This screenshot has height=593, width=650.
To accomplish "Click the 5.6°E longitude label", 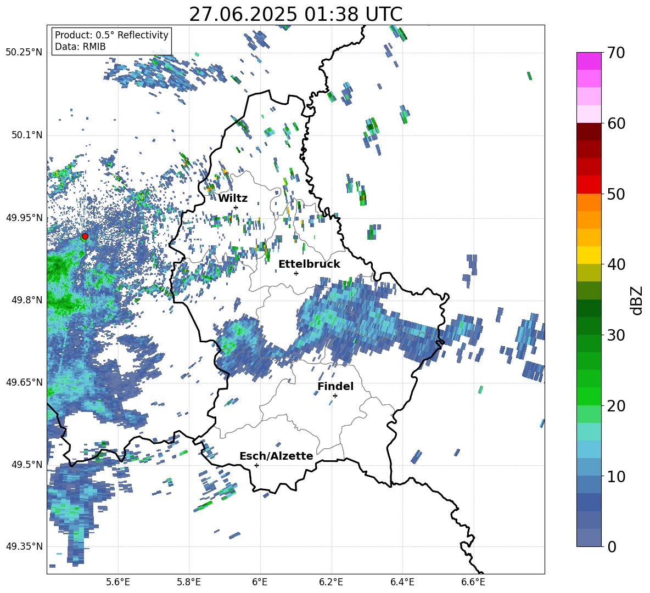I will pyautogui.click(x=118, y=582).
